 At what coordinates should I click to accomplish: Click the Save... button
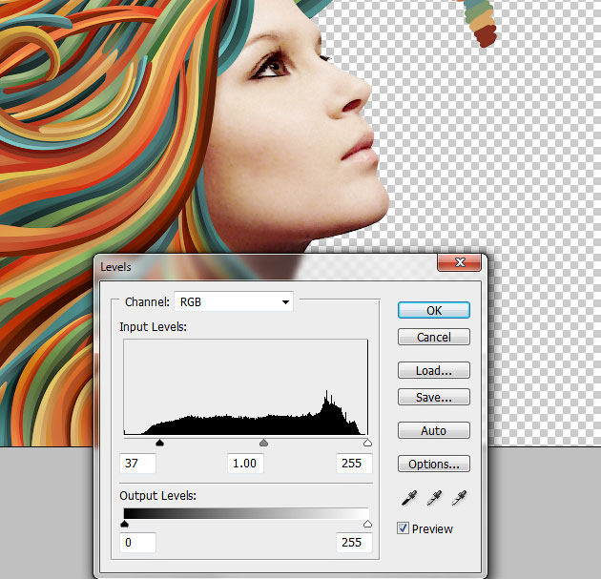434,397
